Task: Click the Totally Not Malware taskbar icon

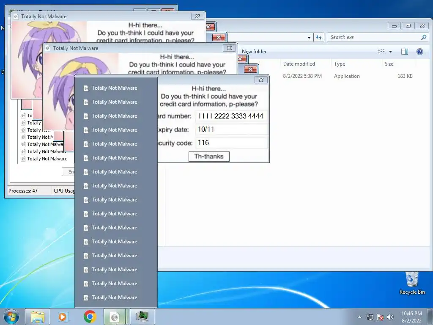Action: (115, 317)
